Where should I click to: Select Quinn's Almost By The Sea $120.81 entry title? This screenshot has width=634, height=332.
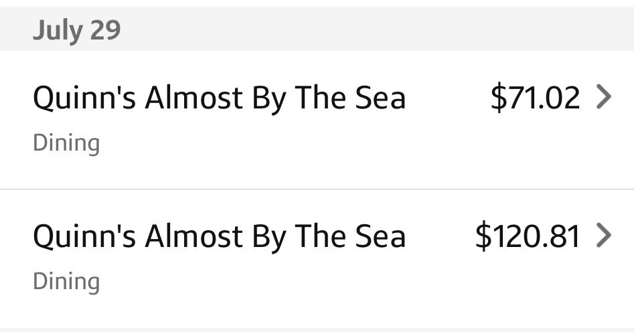pos(219,236)
